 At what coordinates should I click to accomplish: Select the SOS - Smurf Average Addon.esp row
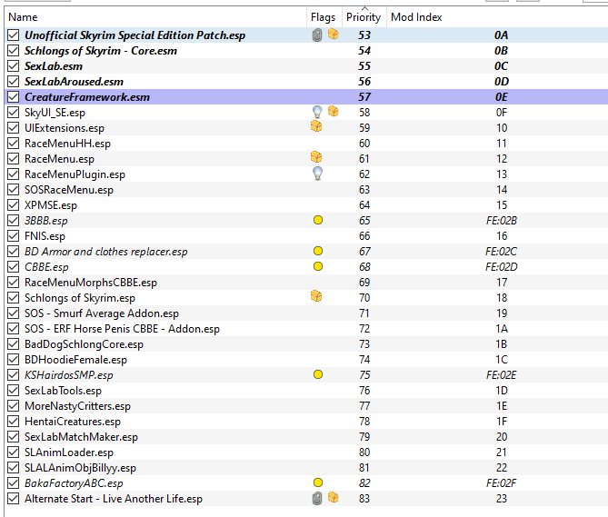306,313
